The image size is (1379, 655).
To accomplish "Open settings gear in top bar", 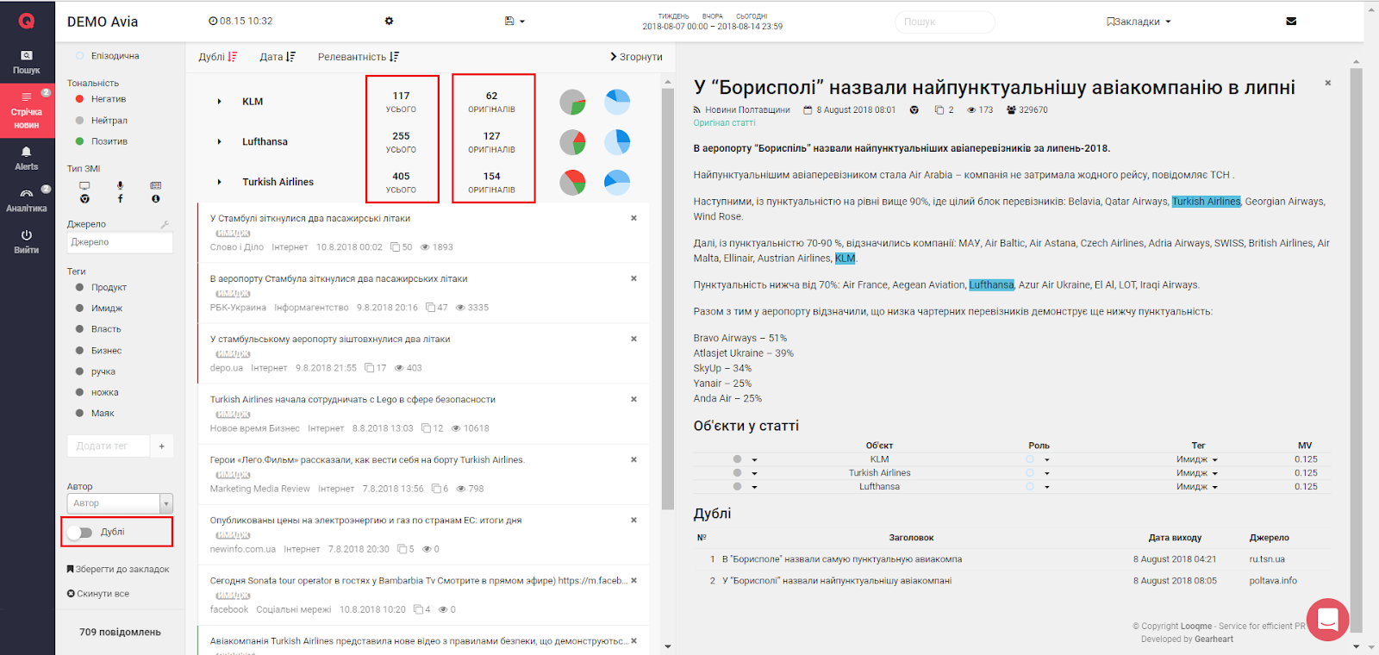I will 389,21.
